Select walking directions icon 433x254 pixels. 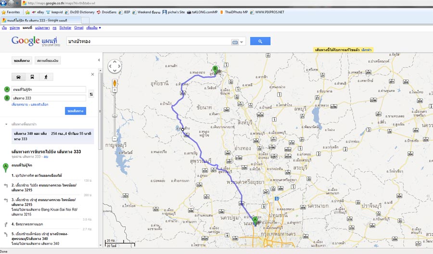point(46,77)
